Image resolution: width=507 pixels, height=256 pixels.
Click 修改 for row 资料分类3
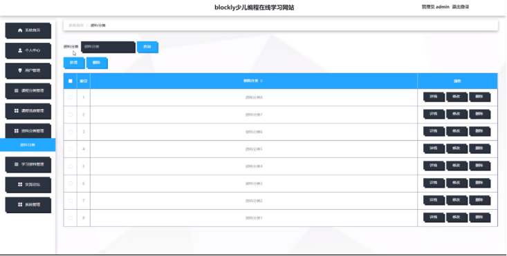tap(457, 183)
